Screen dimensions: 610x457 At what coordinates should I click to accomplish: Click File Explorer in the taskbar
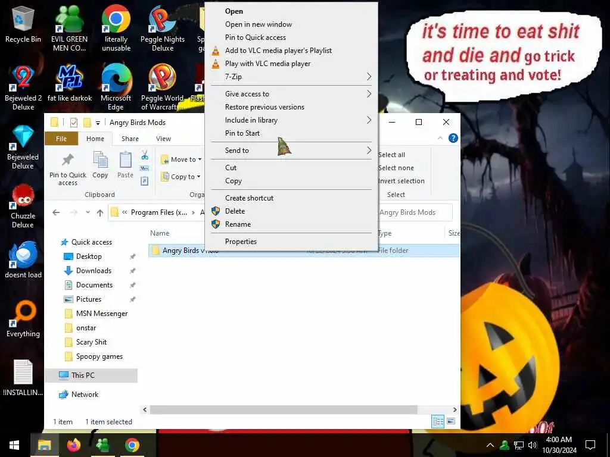coord(44,445)
